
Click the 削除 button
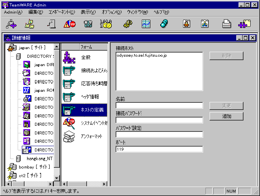coord(227,56)
